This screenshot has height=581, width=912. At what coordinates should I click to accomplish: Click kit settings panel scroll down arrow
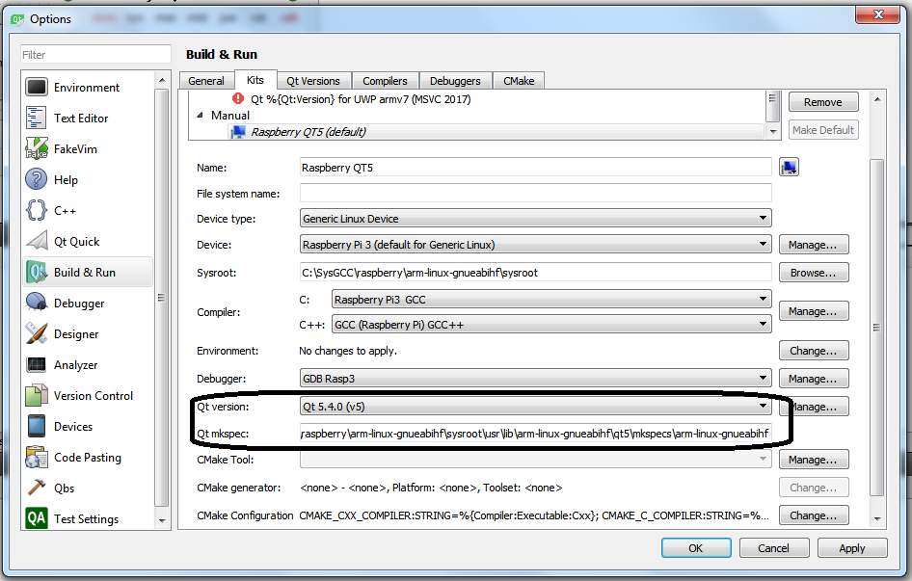(877, 518)
